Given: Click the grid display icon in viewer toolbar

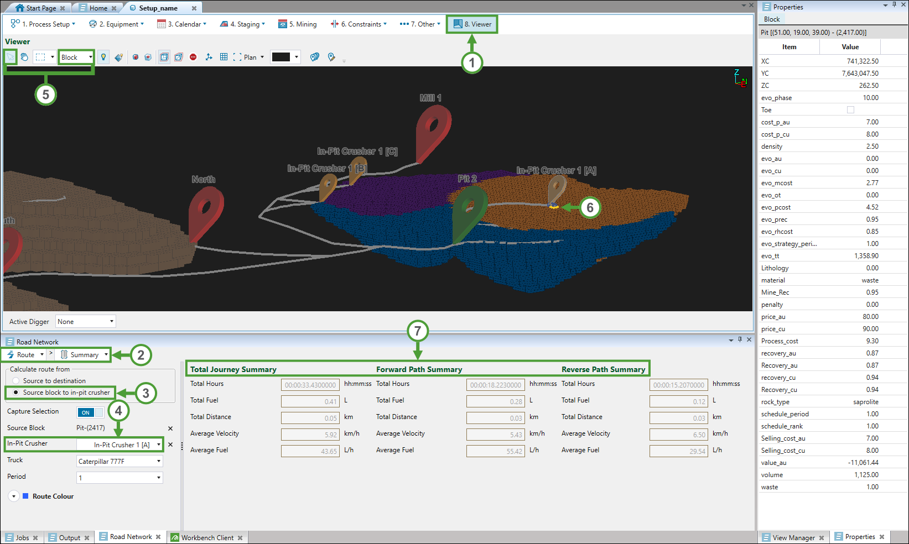Looking at the screenshot, I should point(224,57).
